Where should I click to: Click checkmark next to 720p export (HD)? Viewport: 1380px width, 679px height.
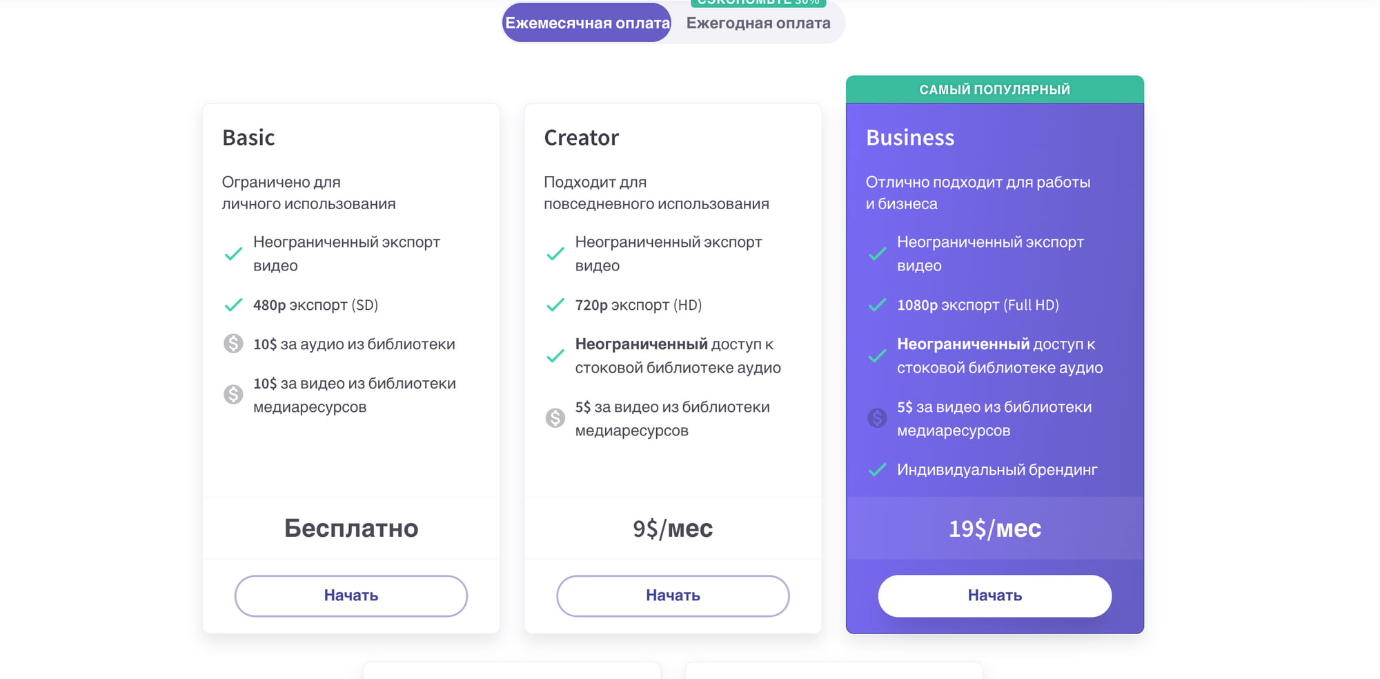tap(555, 305)
